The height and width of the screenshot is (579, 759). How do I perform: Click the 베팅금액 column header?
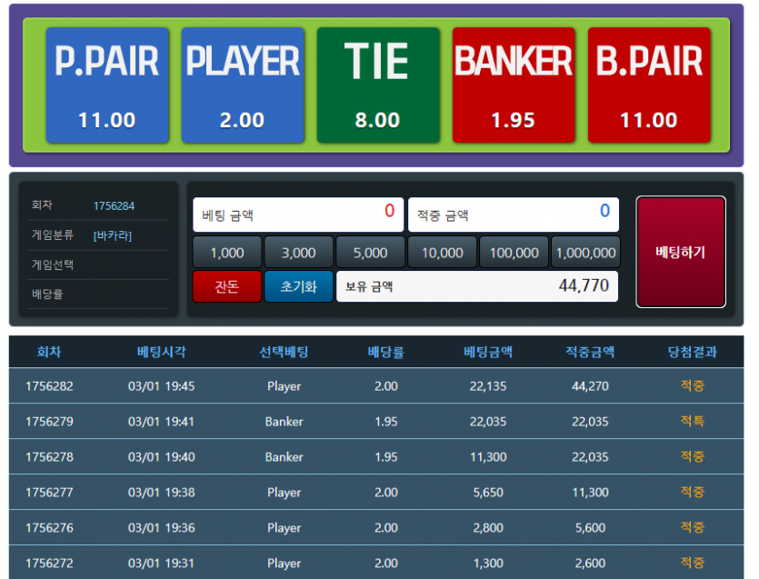pos(488,352)
